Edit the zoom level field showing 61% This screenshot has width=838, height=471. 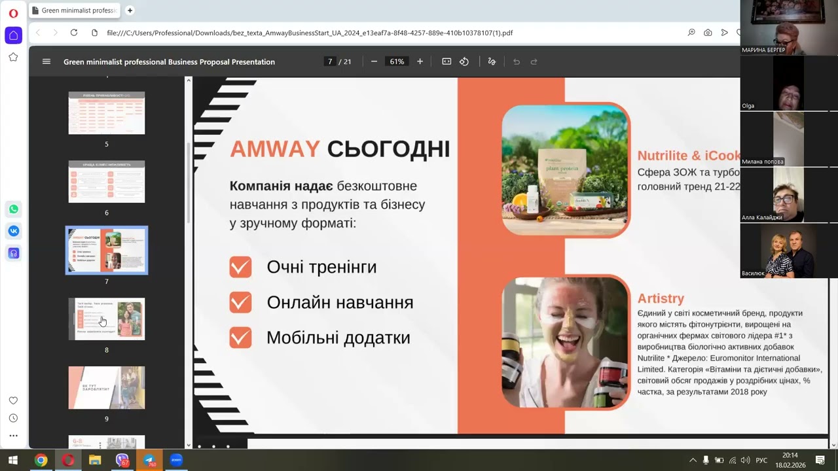[x=397, y=61]
